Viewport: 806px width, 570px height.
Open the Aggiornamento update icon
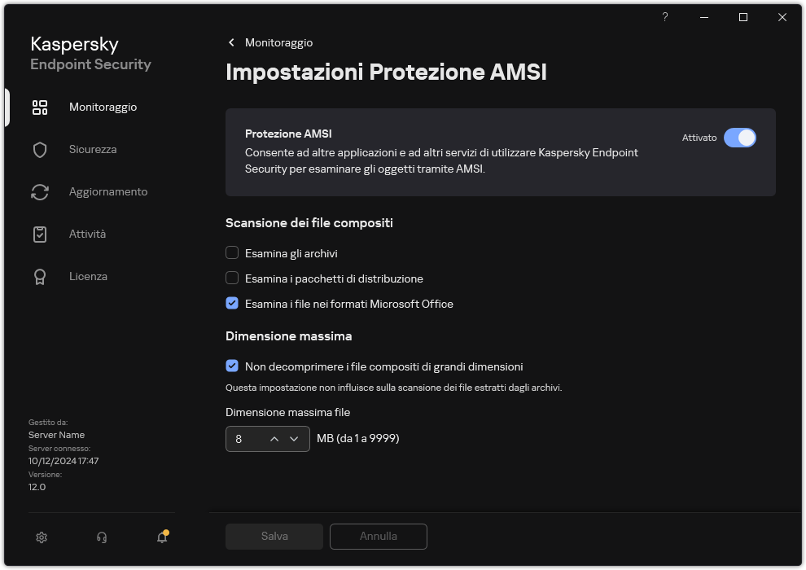39,191
